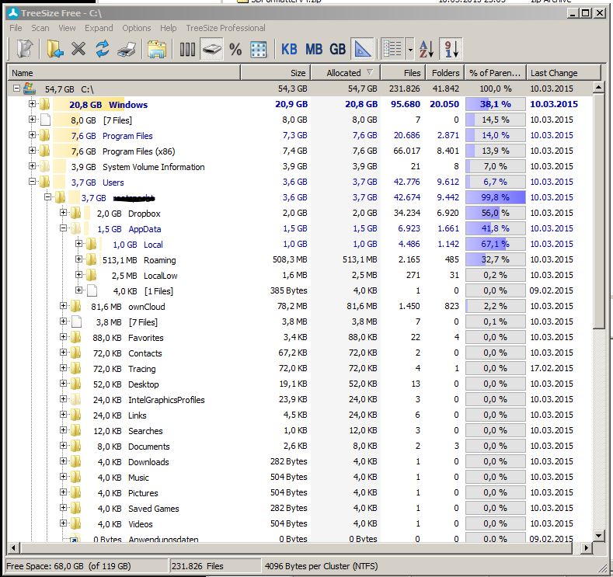Collapse the Users folder node
The width and height of the screenshot is (613, 577).
[32, 181]
